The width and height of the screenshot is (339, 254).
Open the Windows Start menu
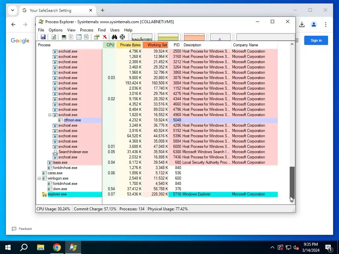coord(8,247)
